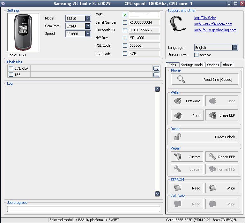Image resolution: width=245 pixels, height=223 pixels.
Task: Click Bluetooth ID field 001201556677
Action: click(145, 30)
